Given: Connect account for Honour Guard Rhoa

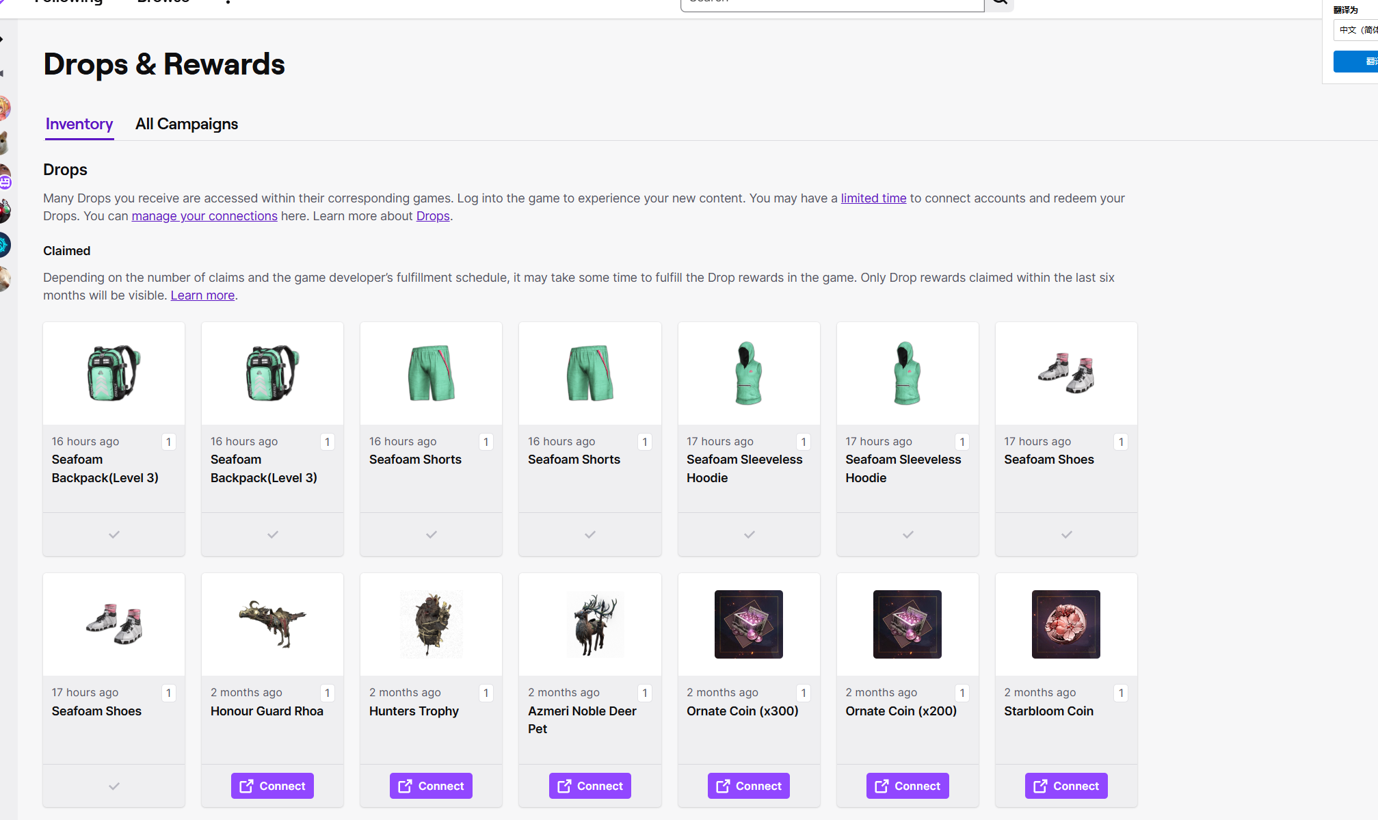Looking at the screenshot, I should (x=272, y=786).
